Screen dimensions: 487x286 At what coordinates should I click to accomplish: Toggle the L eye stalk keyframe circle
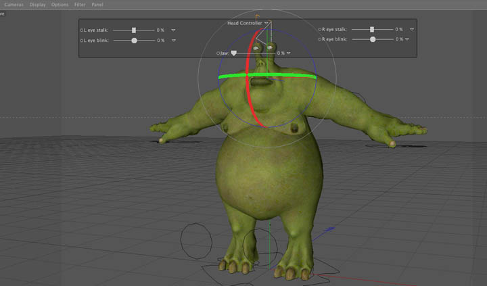coord(82,30)
